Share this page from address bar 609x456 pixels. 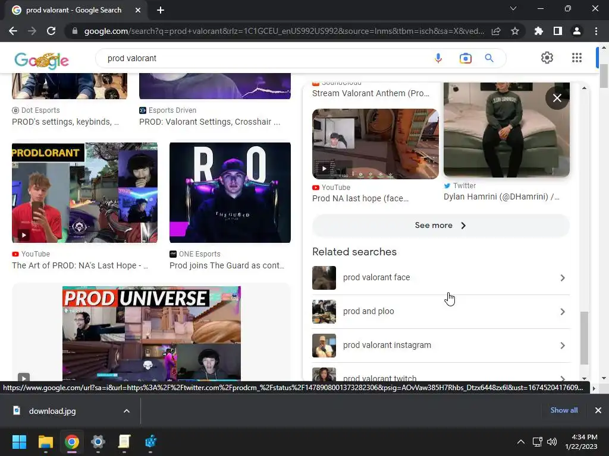496,31
